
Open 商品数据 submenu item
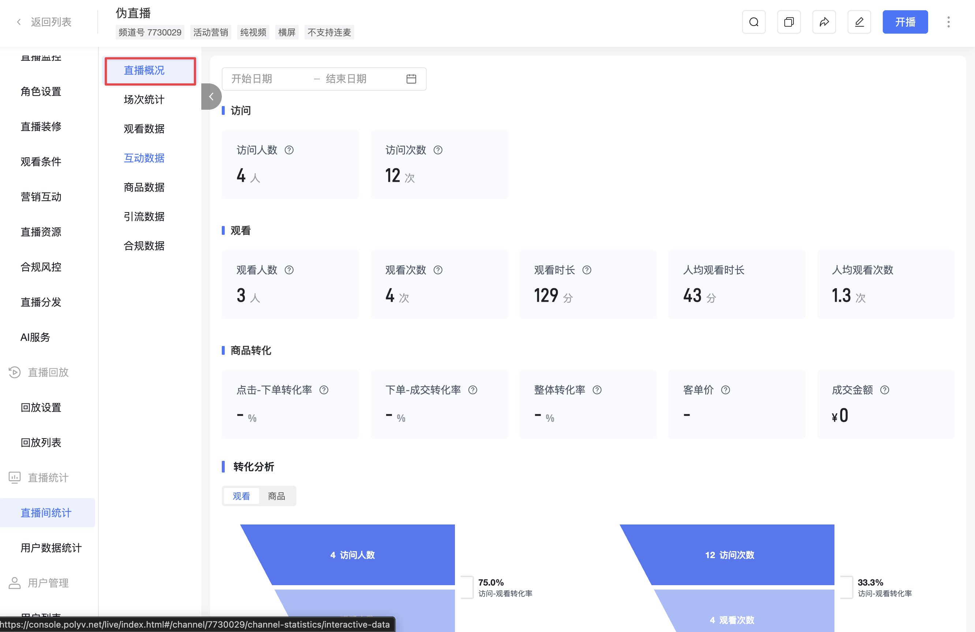[x=144, y=188]
